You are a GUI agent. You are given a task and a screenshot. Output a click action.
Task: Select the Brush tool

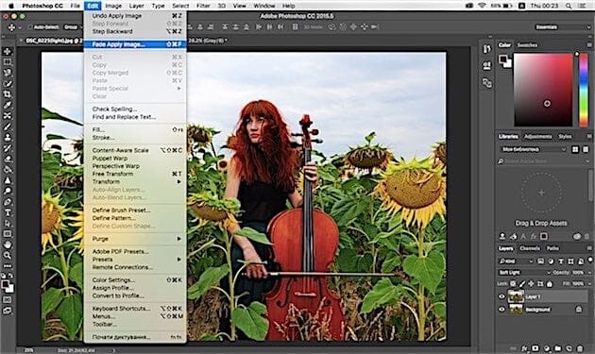pyautogui.click(x=8, y=126)
